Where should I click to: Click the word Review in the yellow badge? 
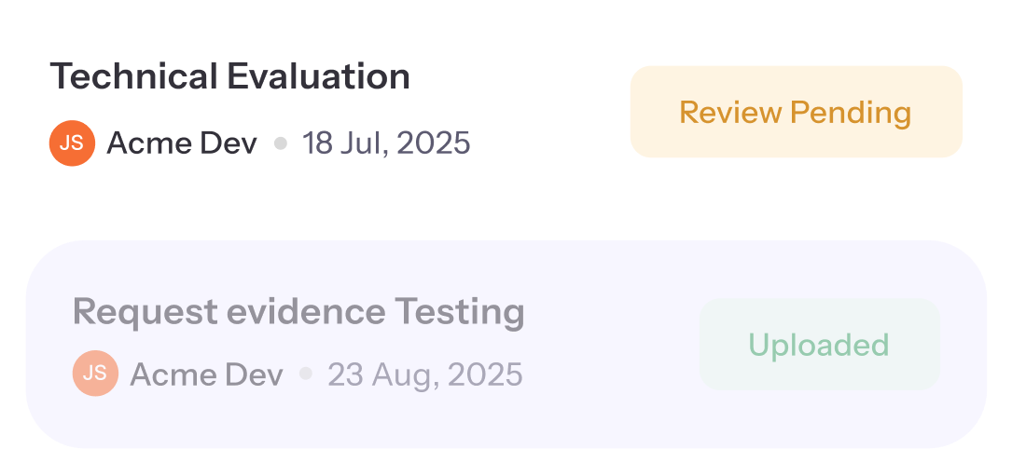(730, 113)
